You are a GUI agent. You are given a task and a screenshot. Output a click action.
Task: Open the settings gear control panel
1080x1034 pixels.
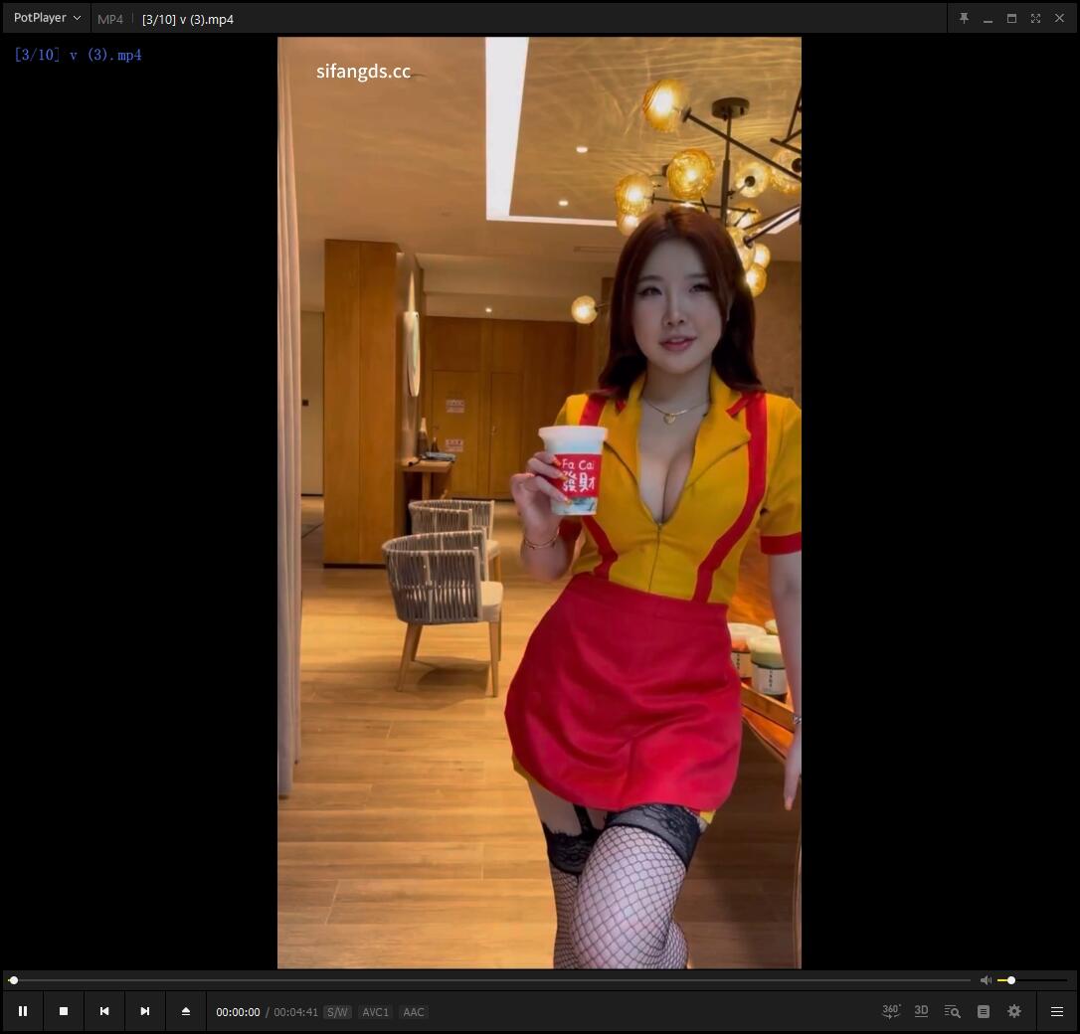[x=1014, y=1011]
